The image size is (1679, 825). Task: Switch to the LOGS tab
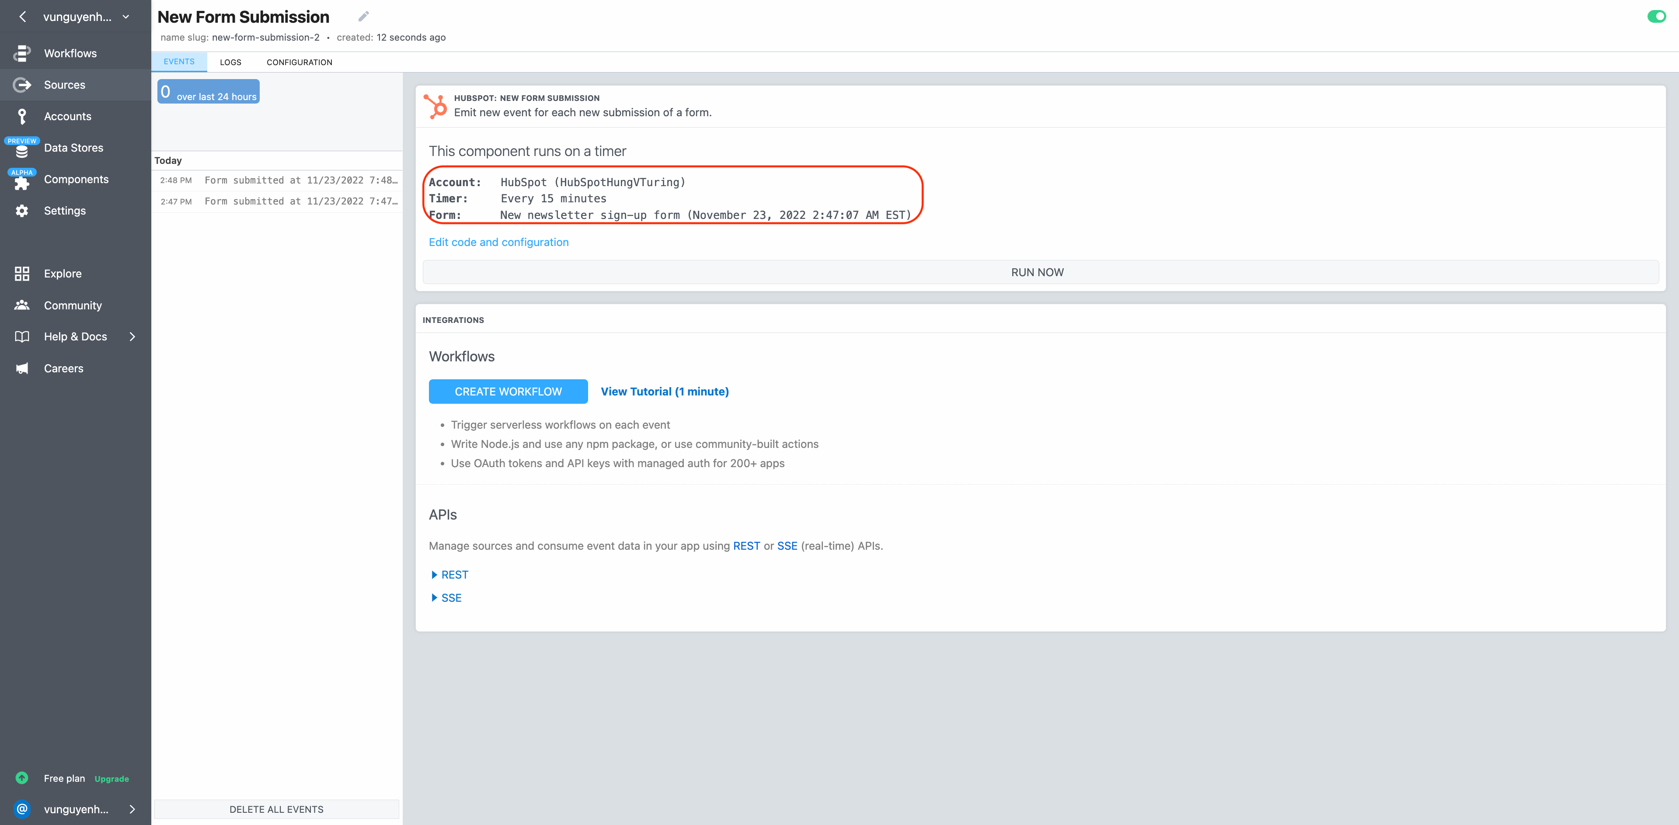231,62
